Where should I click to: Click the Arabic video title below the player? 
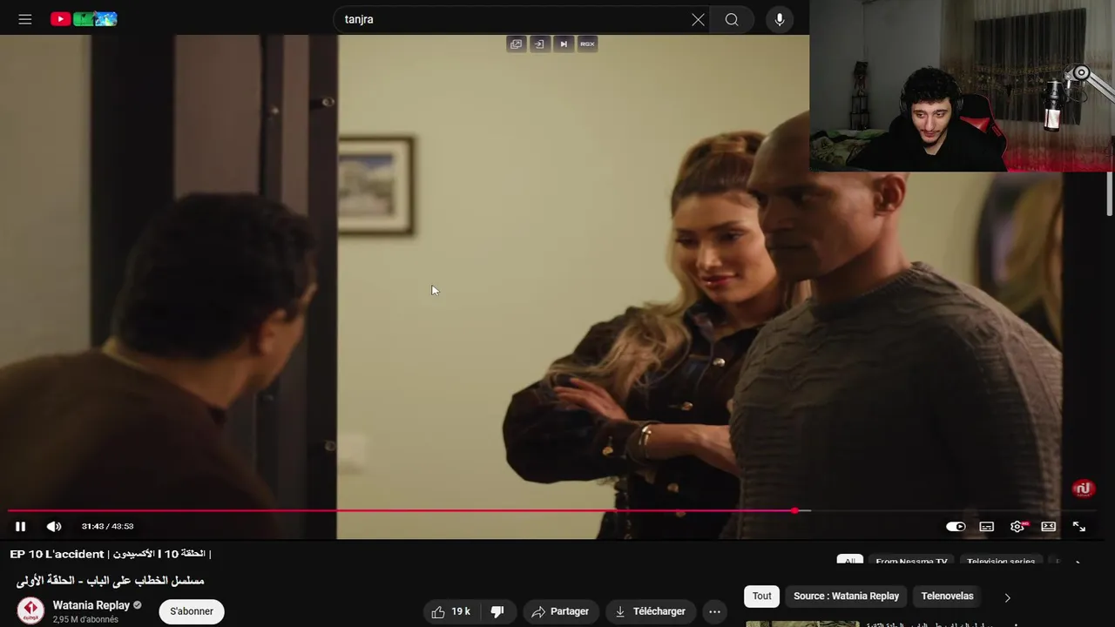click(110, 581)
